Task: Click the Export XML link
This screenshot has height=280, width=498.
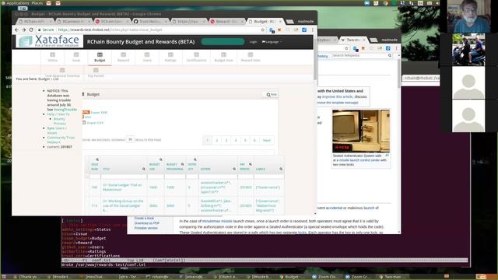Action: tap(99, 112)
